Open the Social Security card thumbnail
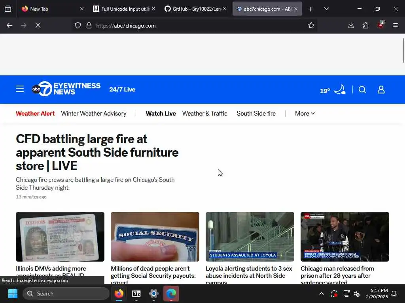Image resolution: width=405 pixels, height=303 pixels. pyautogui.click(x=155, y=237)
